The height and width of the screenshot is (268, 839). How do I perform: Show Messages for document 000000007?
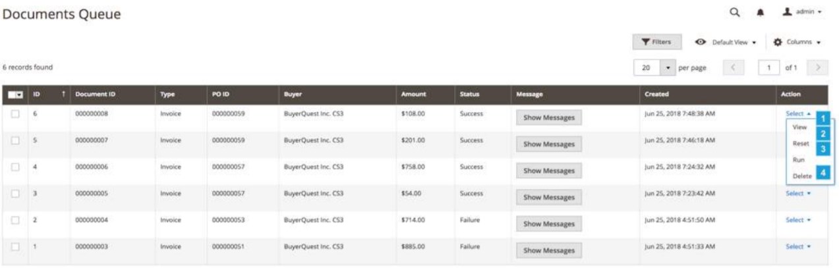(549, 144)
